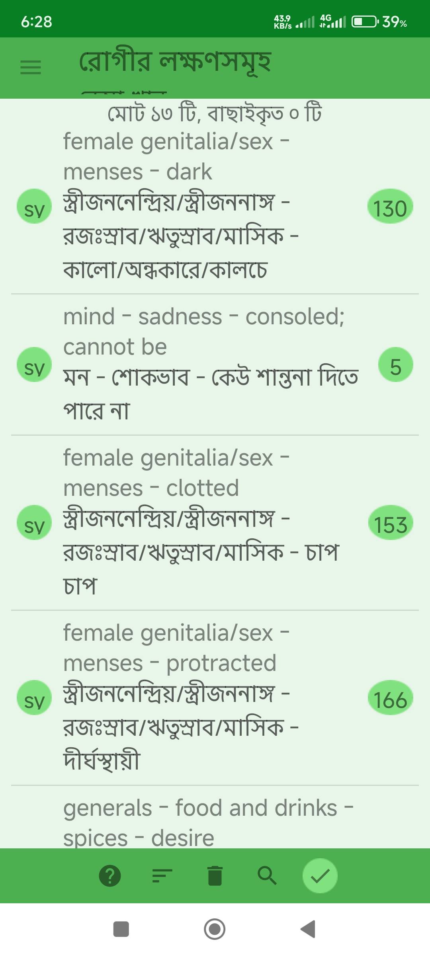
Task: Tap the trash delete icon
Action: point(215,876)
